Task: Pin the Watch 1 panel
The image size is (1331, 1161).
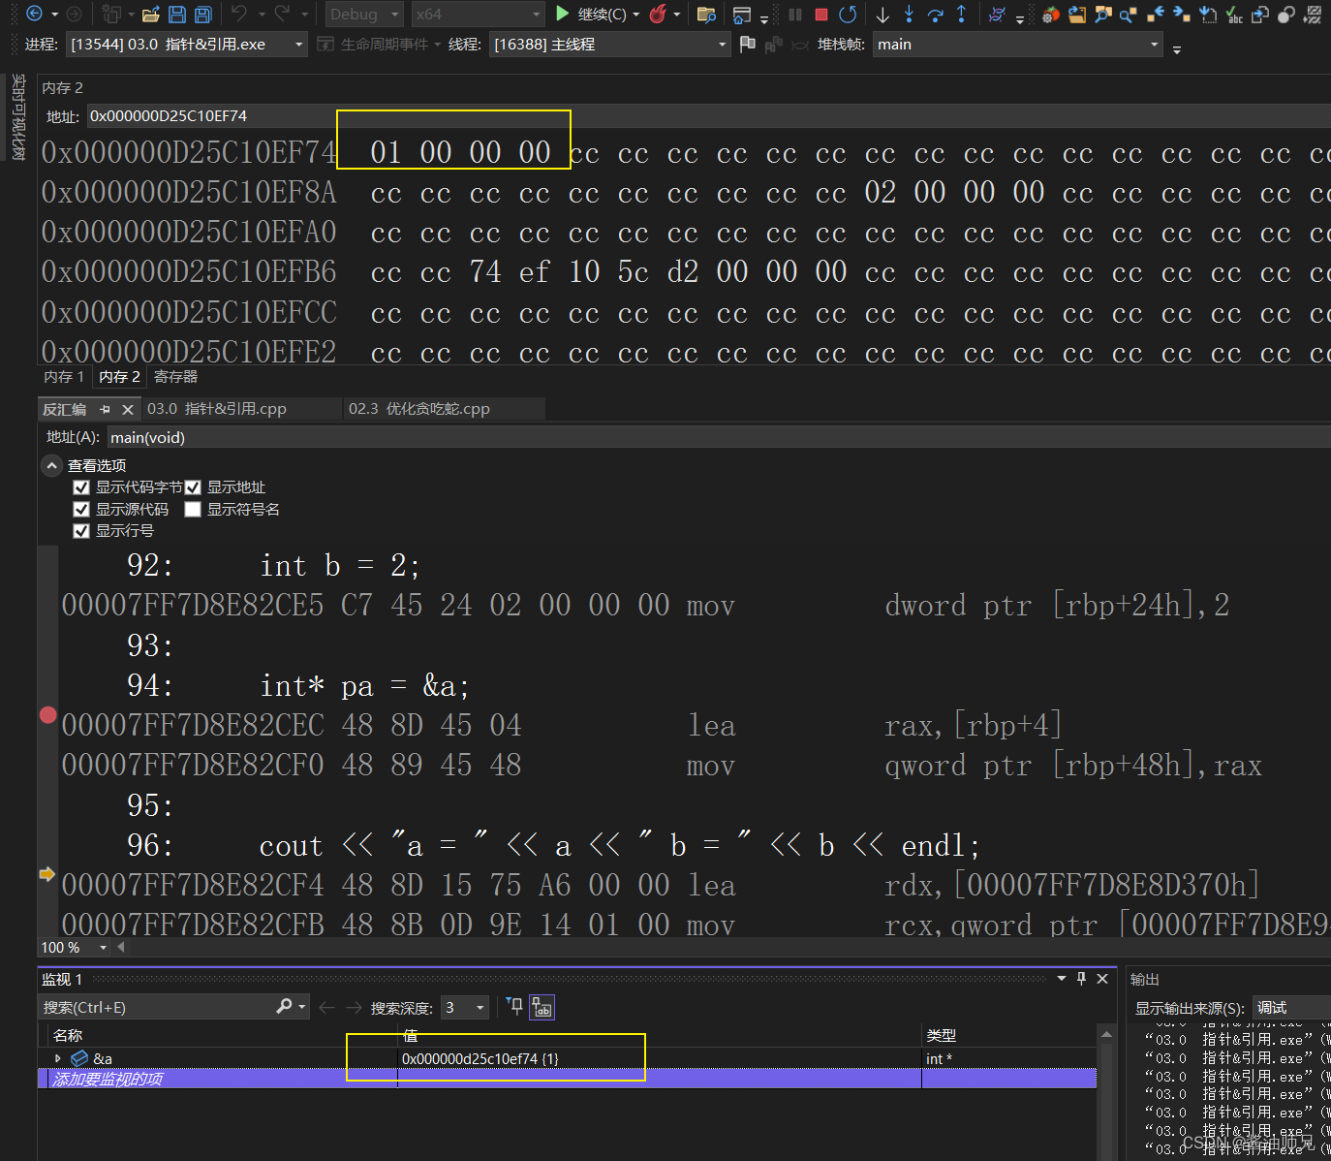Action: (x=1081, y=979)
